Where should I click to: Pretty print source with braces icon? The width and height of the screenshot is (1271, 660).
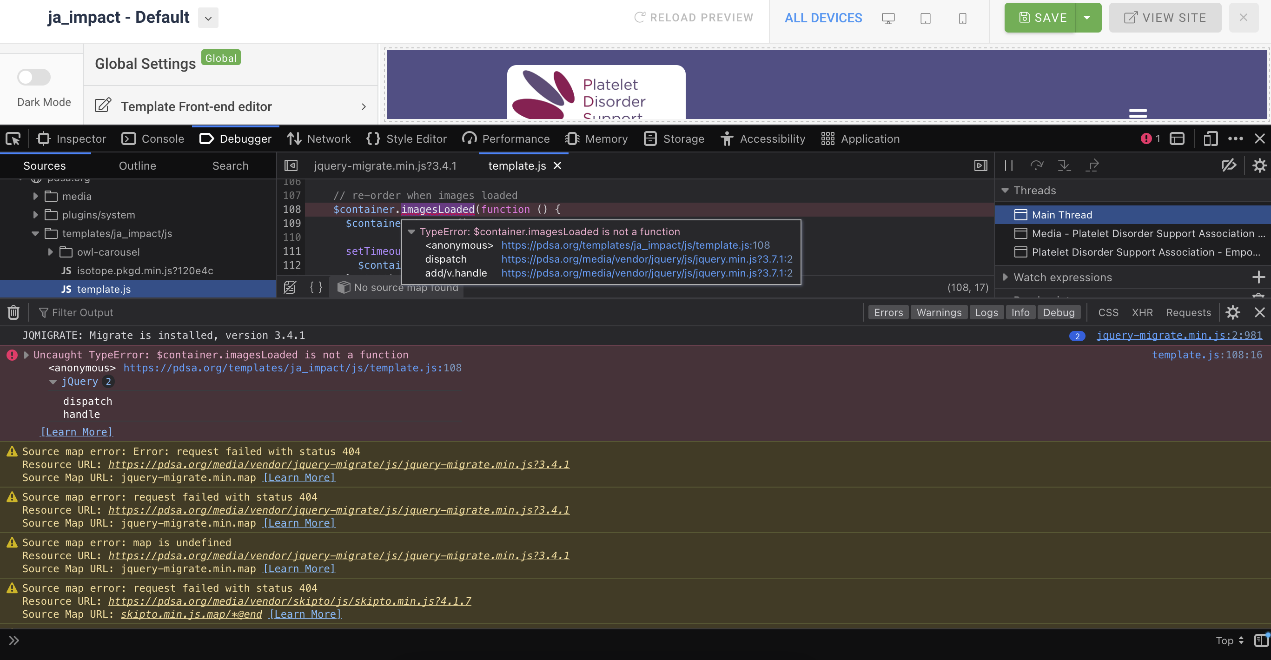tap(316, 288)
